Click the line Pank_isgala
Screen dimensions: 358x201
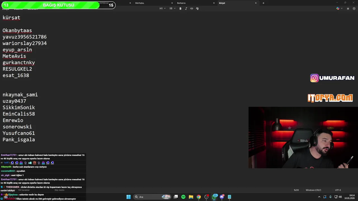[19, 140]
